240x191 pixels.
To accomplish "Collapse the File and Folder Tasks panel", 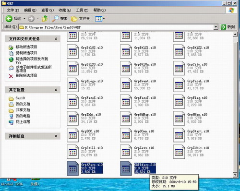I will (56, 39).
